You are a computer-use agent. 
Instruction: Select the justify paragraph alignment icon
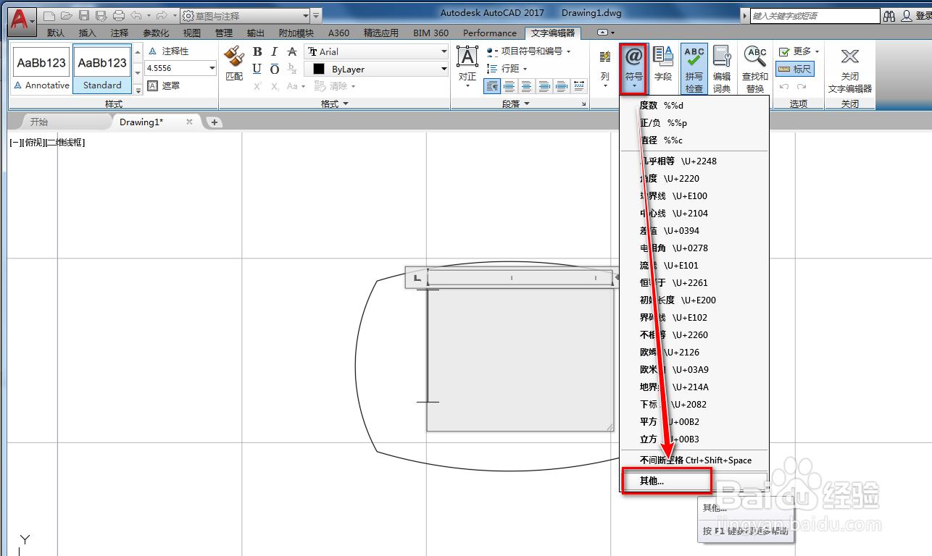[562, 86]
